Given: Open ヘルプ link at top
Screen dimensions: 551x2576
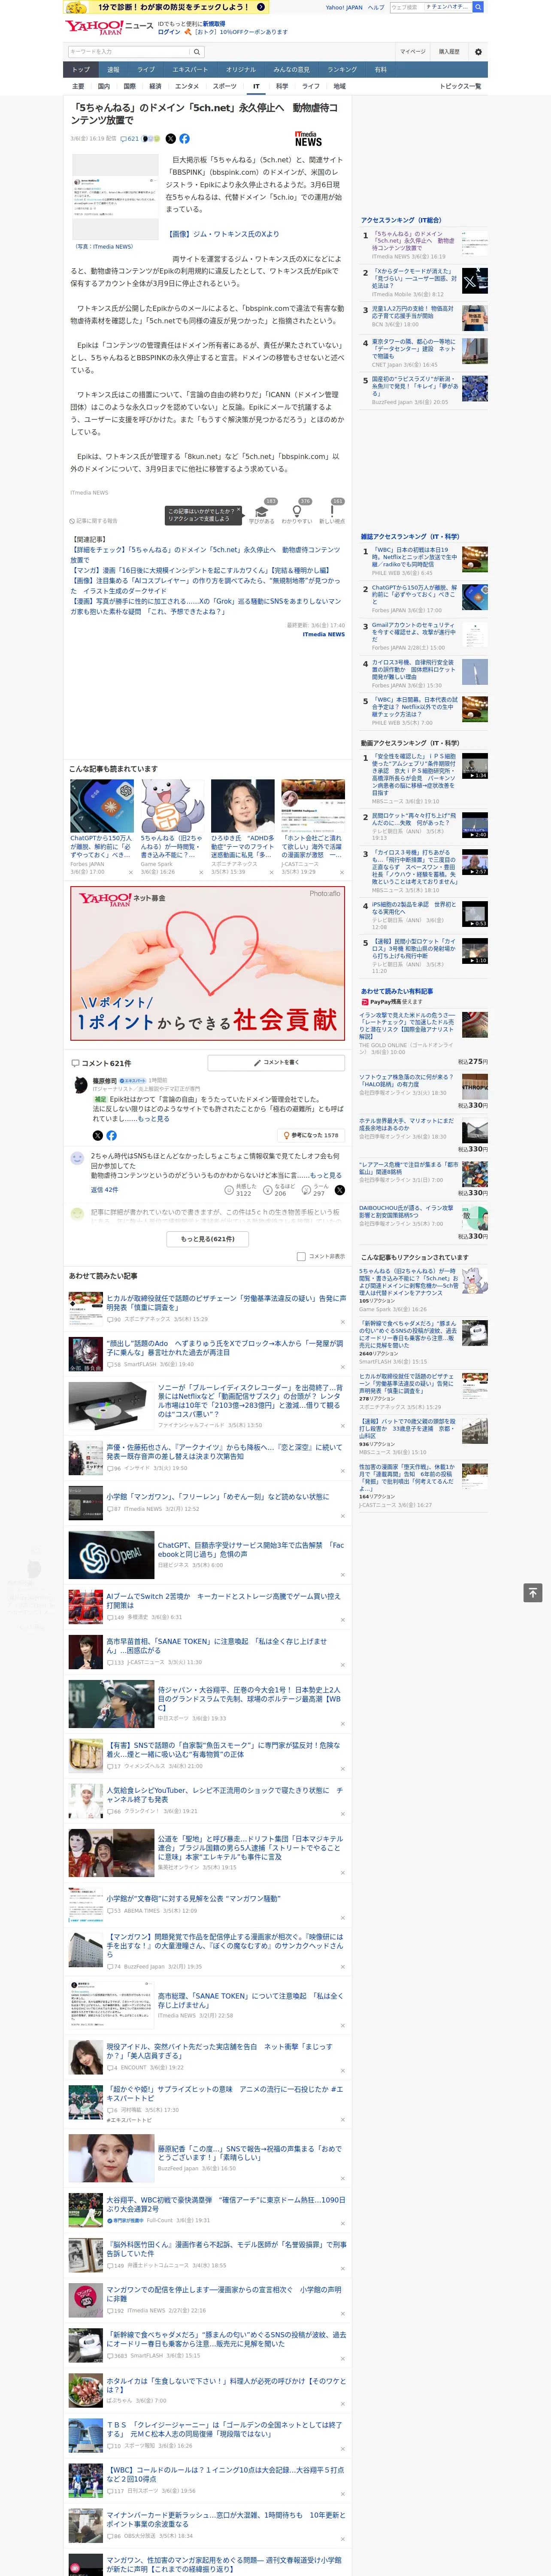Looking at the screenshot, I should (376, 7).
